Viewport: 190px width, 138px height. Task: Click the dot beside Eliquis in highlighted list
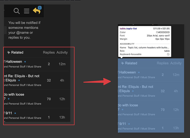click(x=133, y=91)
